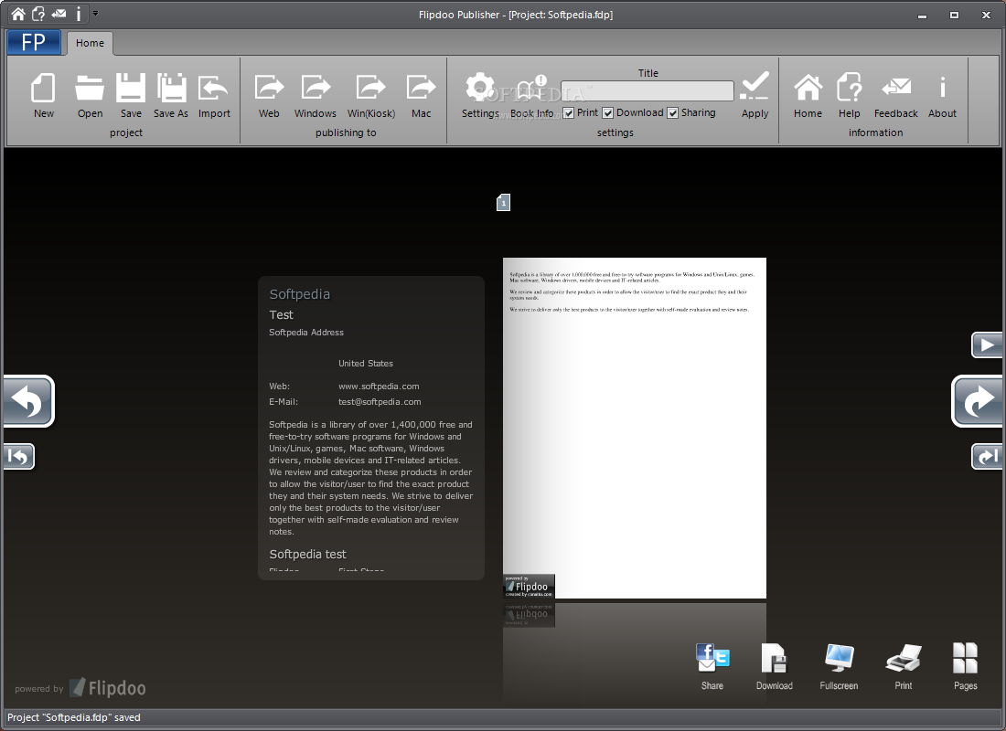
Task: Apply the settings changes
Action: [x=754, y=95]
